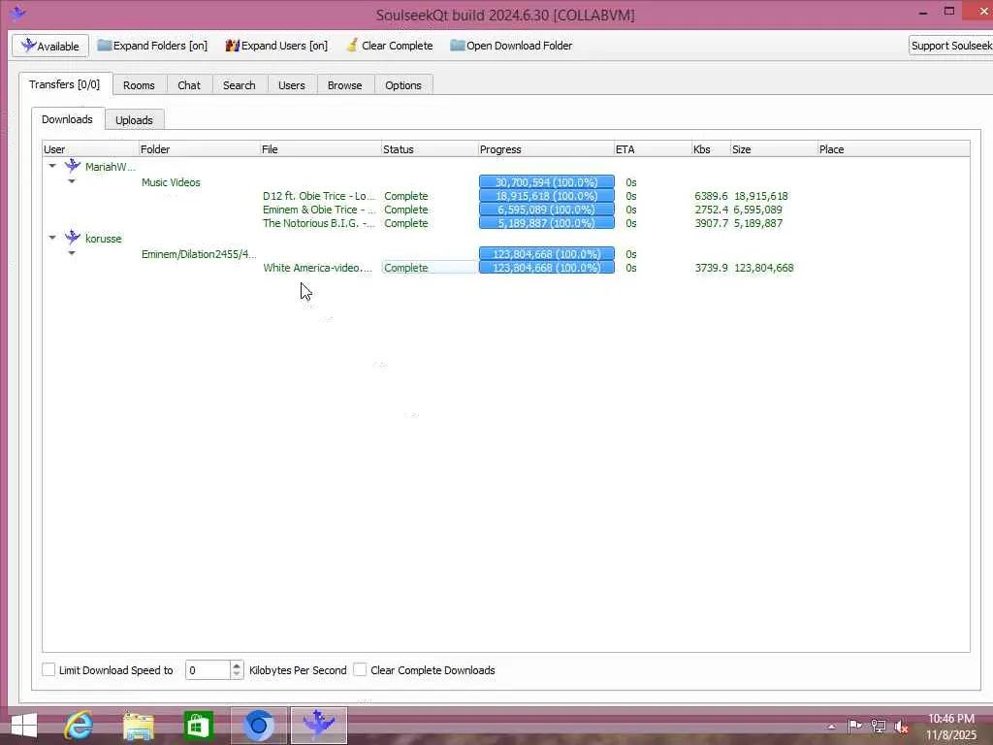Click Music Videos folder name
This screenshot has width=993, height=745.
point(171,181)
